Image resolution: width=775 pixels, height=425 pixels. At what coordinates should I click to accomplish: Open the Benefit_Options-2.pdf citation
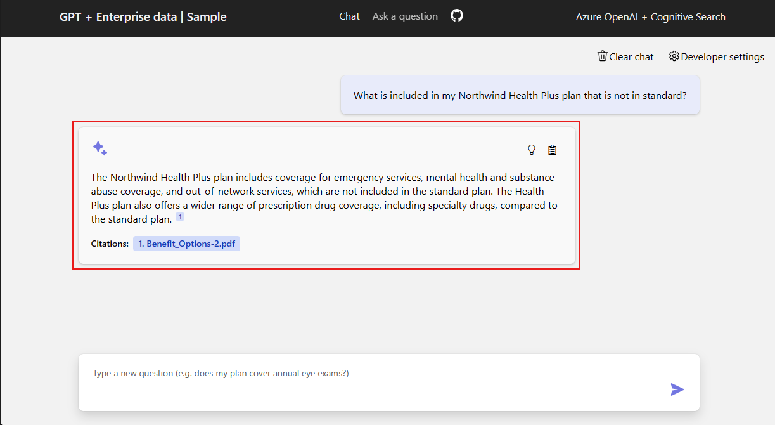[x=186, y=244]
